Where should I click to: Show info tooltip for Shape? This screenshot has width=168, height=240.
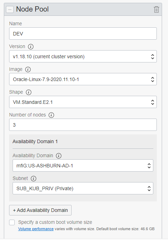click(29, 92)
